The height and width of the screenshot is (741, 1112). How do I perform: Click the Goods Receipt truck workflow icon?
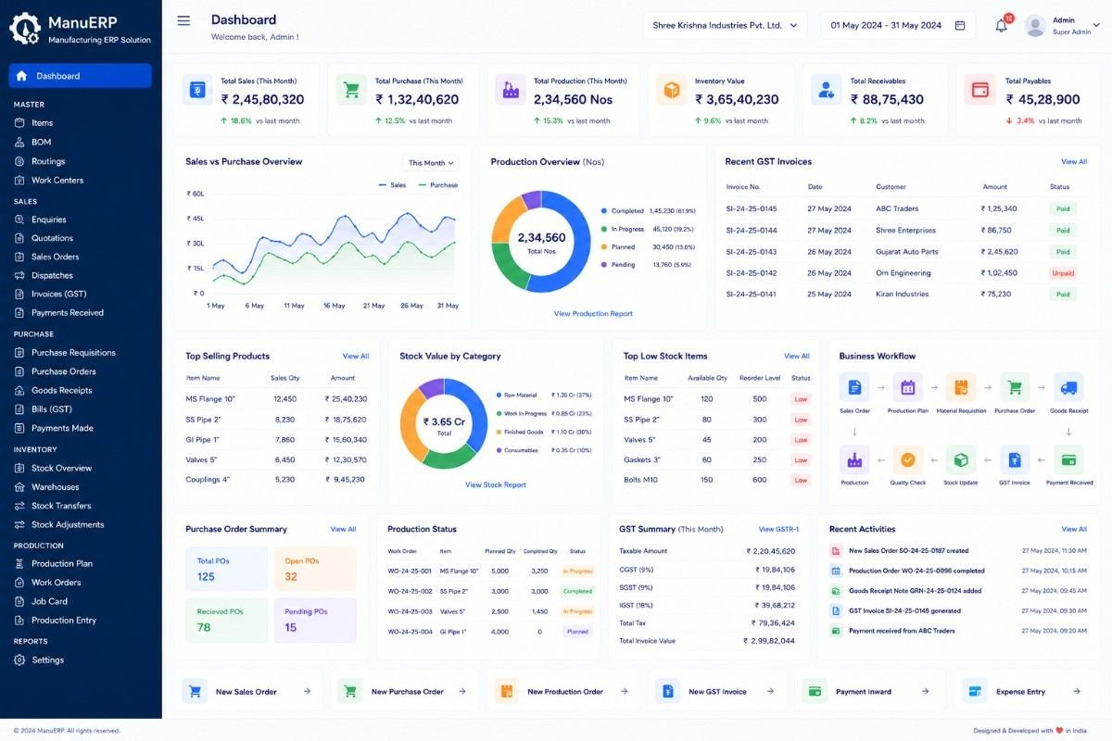pos(1068,387)
